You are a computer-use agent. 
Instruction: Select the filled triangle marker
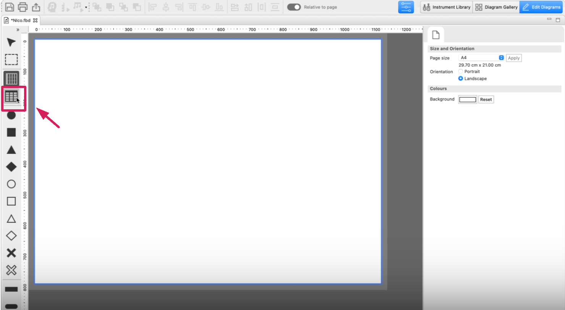coord(11,150)
